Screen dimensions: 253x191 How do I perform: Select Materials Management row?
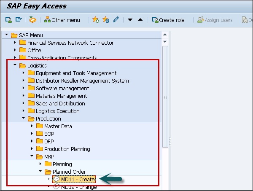81,96
